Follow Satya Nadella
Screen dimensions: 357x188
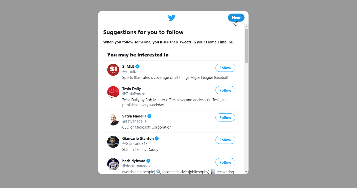[225, 117]
